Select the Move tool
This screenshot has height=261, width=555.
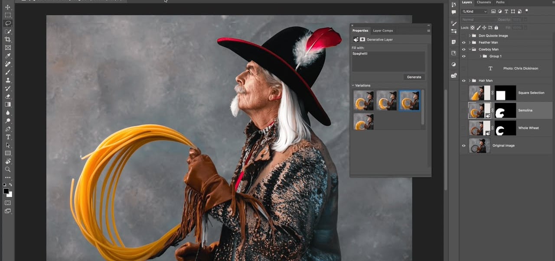tap(8, 7)
